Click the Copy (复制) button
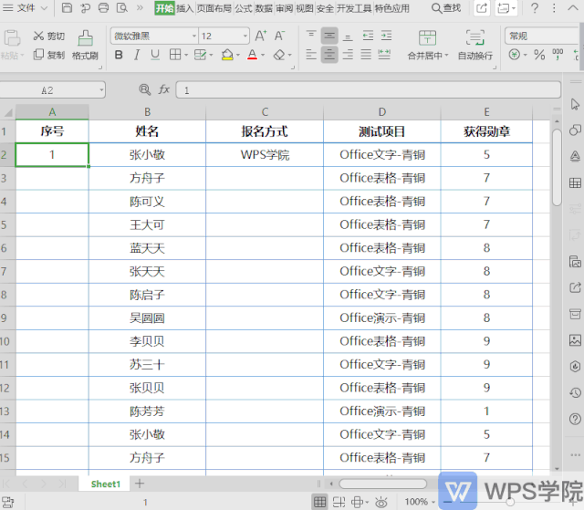584x510 pixels. point(48,55)
